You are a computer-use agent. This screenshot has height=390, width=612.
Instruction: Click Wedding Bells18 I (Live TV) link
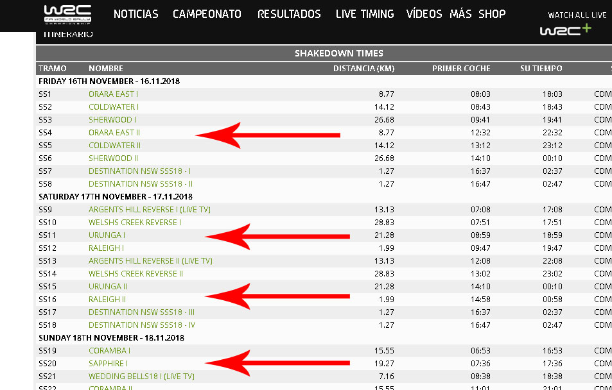click(x=141, y=377)
